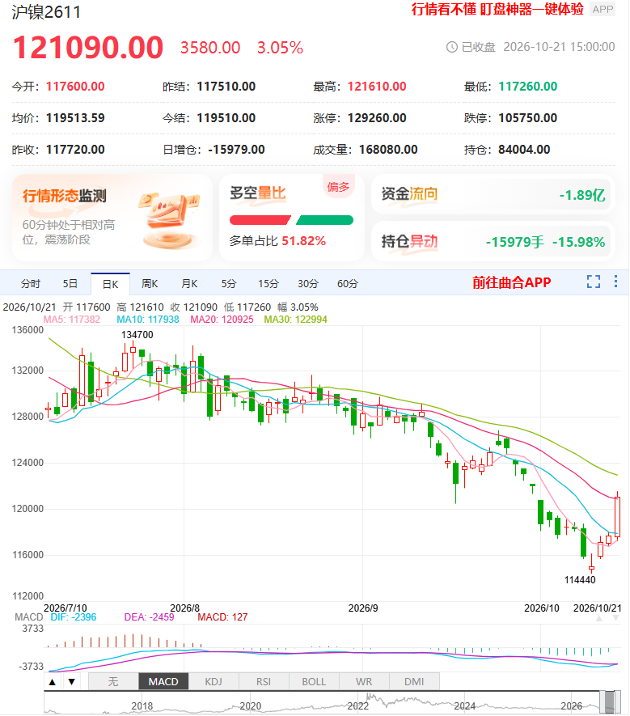Click the latest price 121090.00
Viewport: 630px width, 716px height.
[x=87, y=48]
